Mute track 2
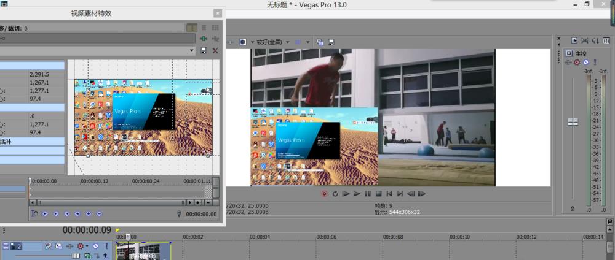615x260 pixels. tap(95, 247)
